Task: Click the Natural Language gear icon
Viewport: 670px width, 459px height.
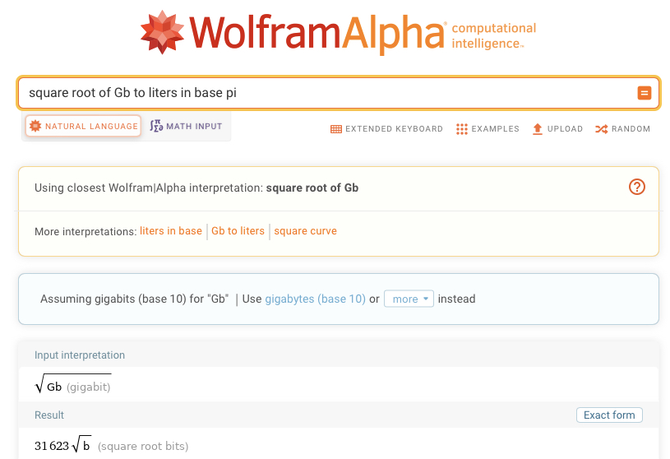Action: point(35,126)
